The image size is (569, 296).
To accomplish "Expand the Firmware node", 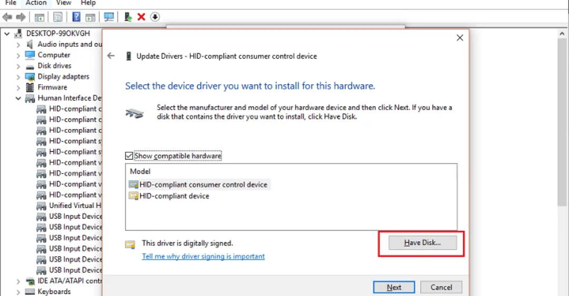I will [18, 88].
